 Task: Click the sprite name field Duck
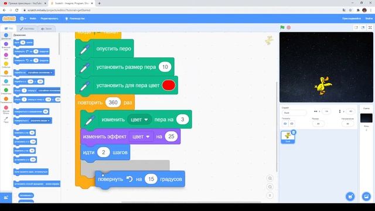[x=294, y=113]
